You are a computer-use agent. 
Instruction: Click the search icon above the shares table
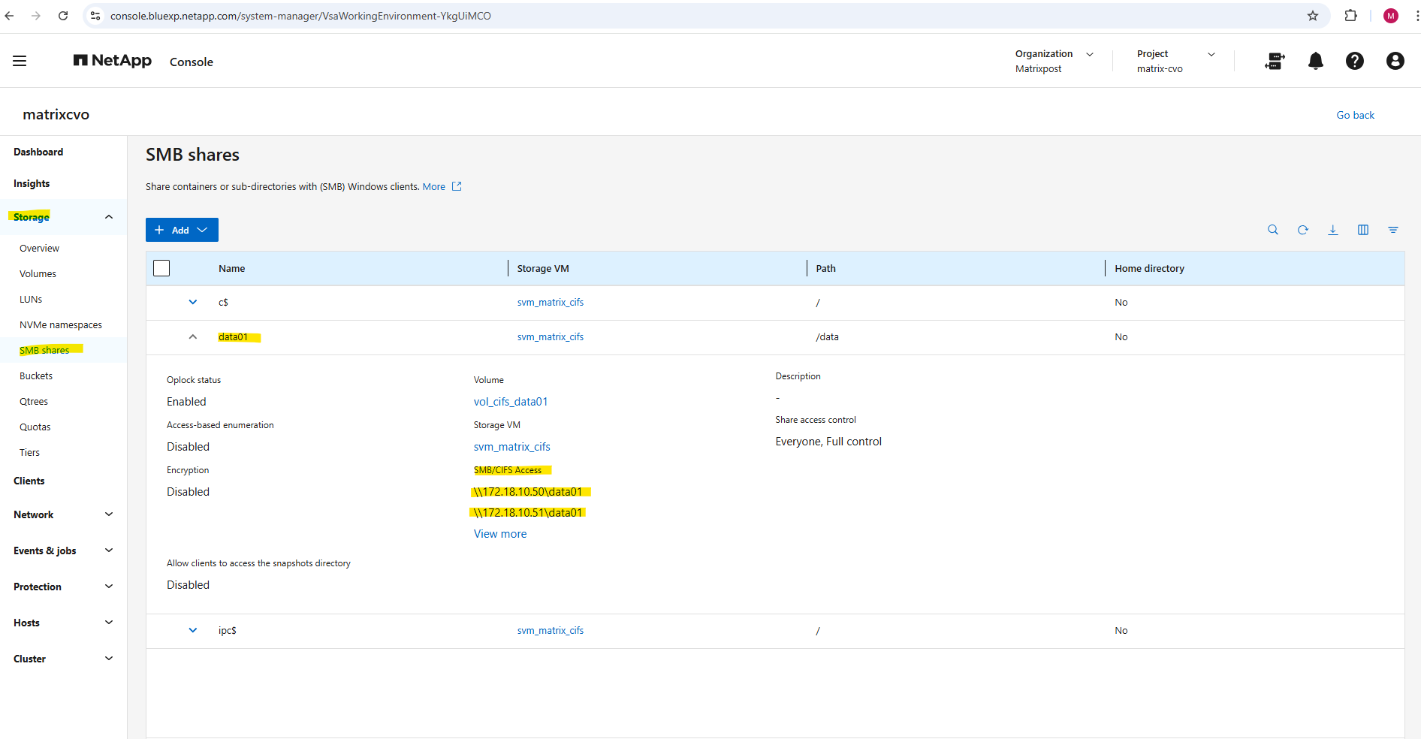[1272, 230]
